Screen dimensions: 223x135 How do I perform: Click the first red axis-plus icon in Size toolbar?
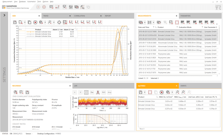(71, 22)
